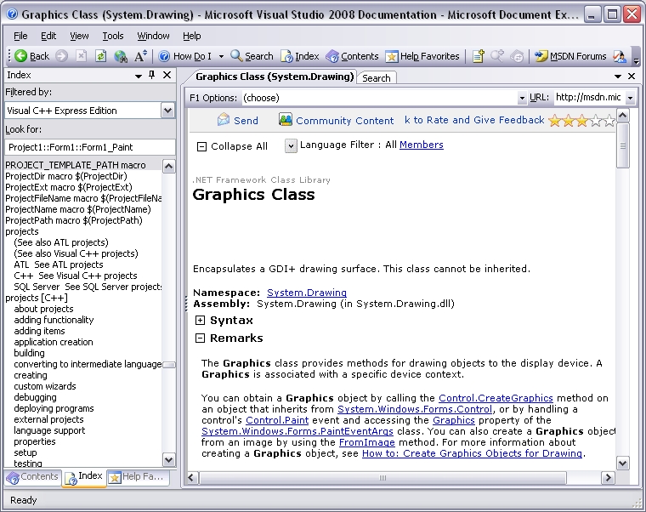Open the Tools menu
This screenshot has height=512, width=646.
click(113, 36)
